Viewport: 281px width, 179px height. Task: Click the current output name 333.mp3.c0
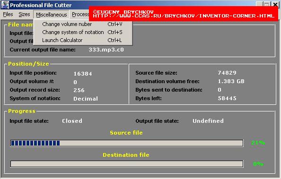pos(106,50)
